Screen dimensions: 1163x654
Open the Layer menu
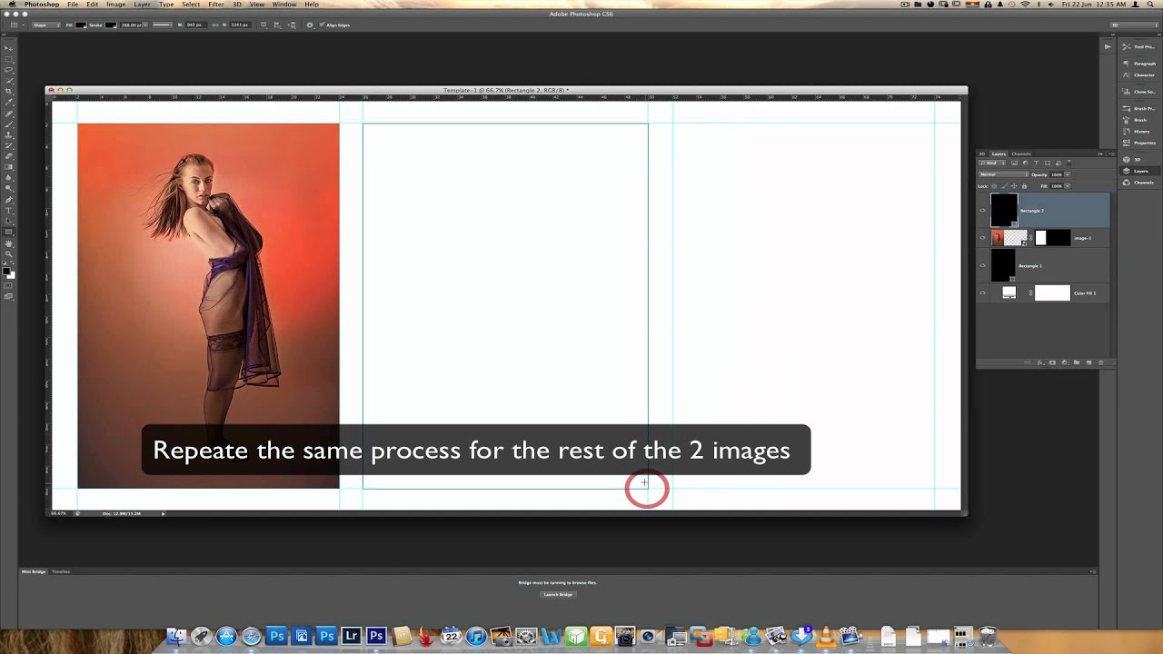pos(142,5)
